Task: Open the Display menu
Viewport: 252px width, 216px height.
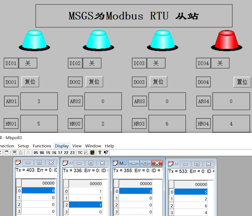Action: pyautogui.click(x=62, y=146)
